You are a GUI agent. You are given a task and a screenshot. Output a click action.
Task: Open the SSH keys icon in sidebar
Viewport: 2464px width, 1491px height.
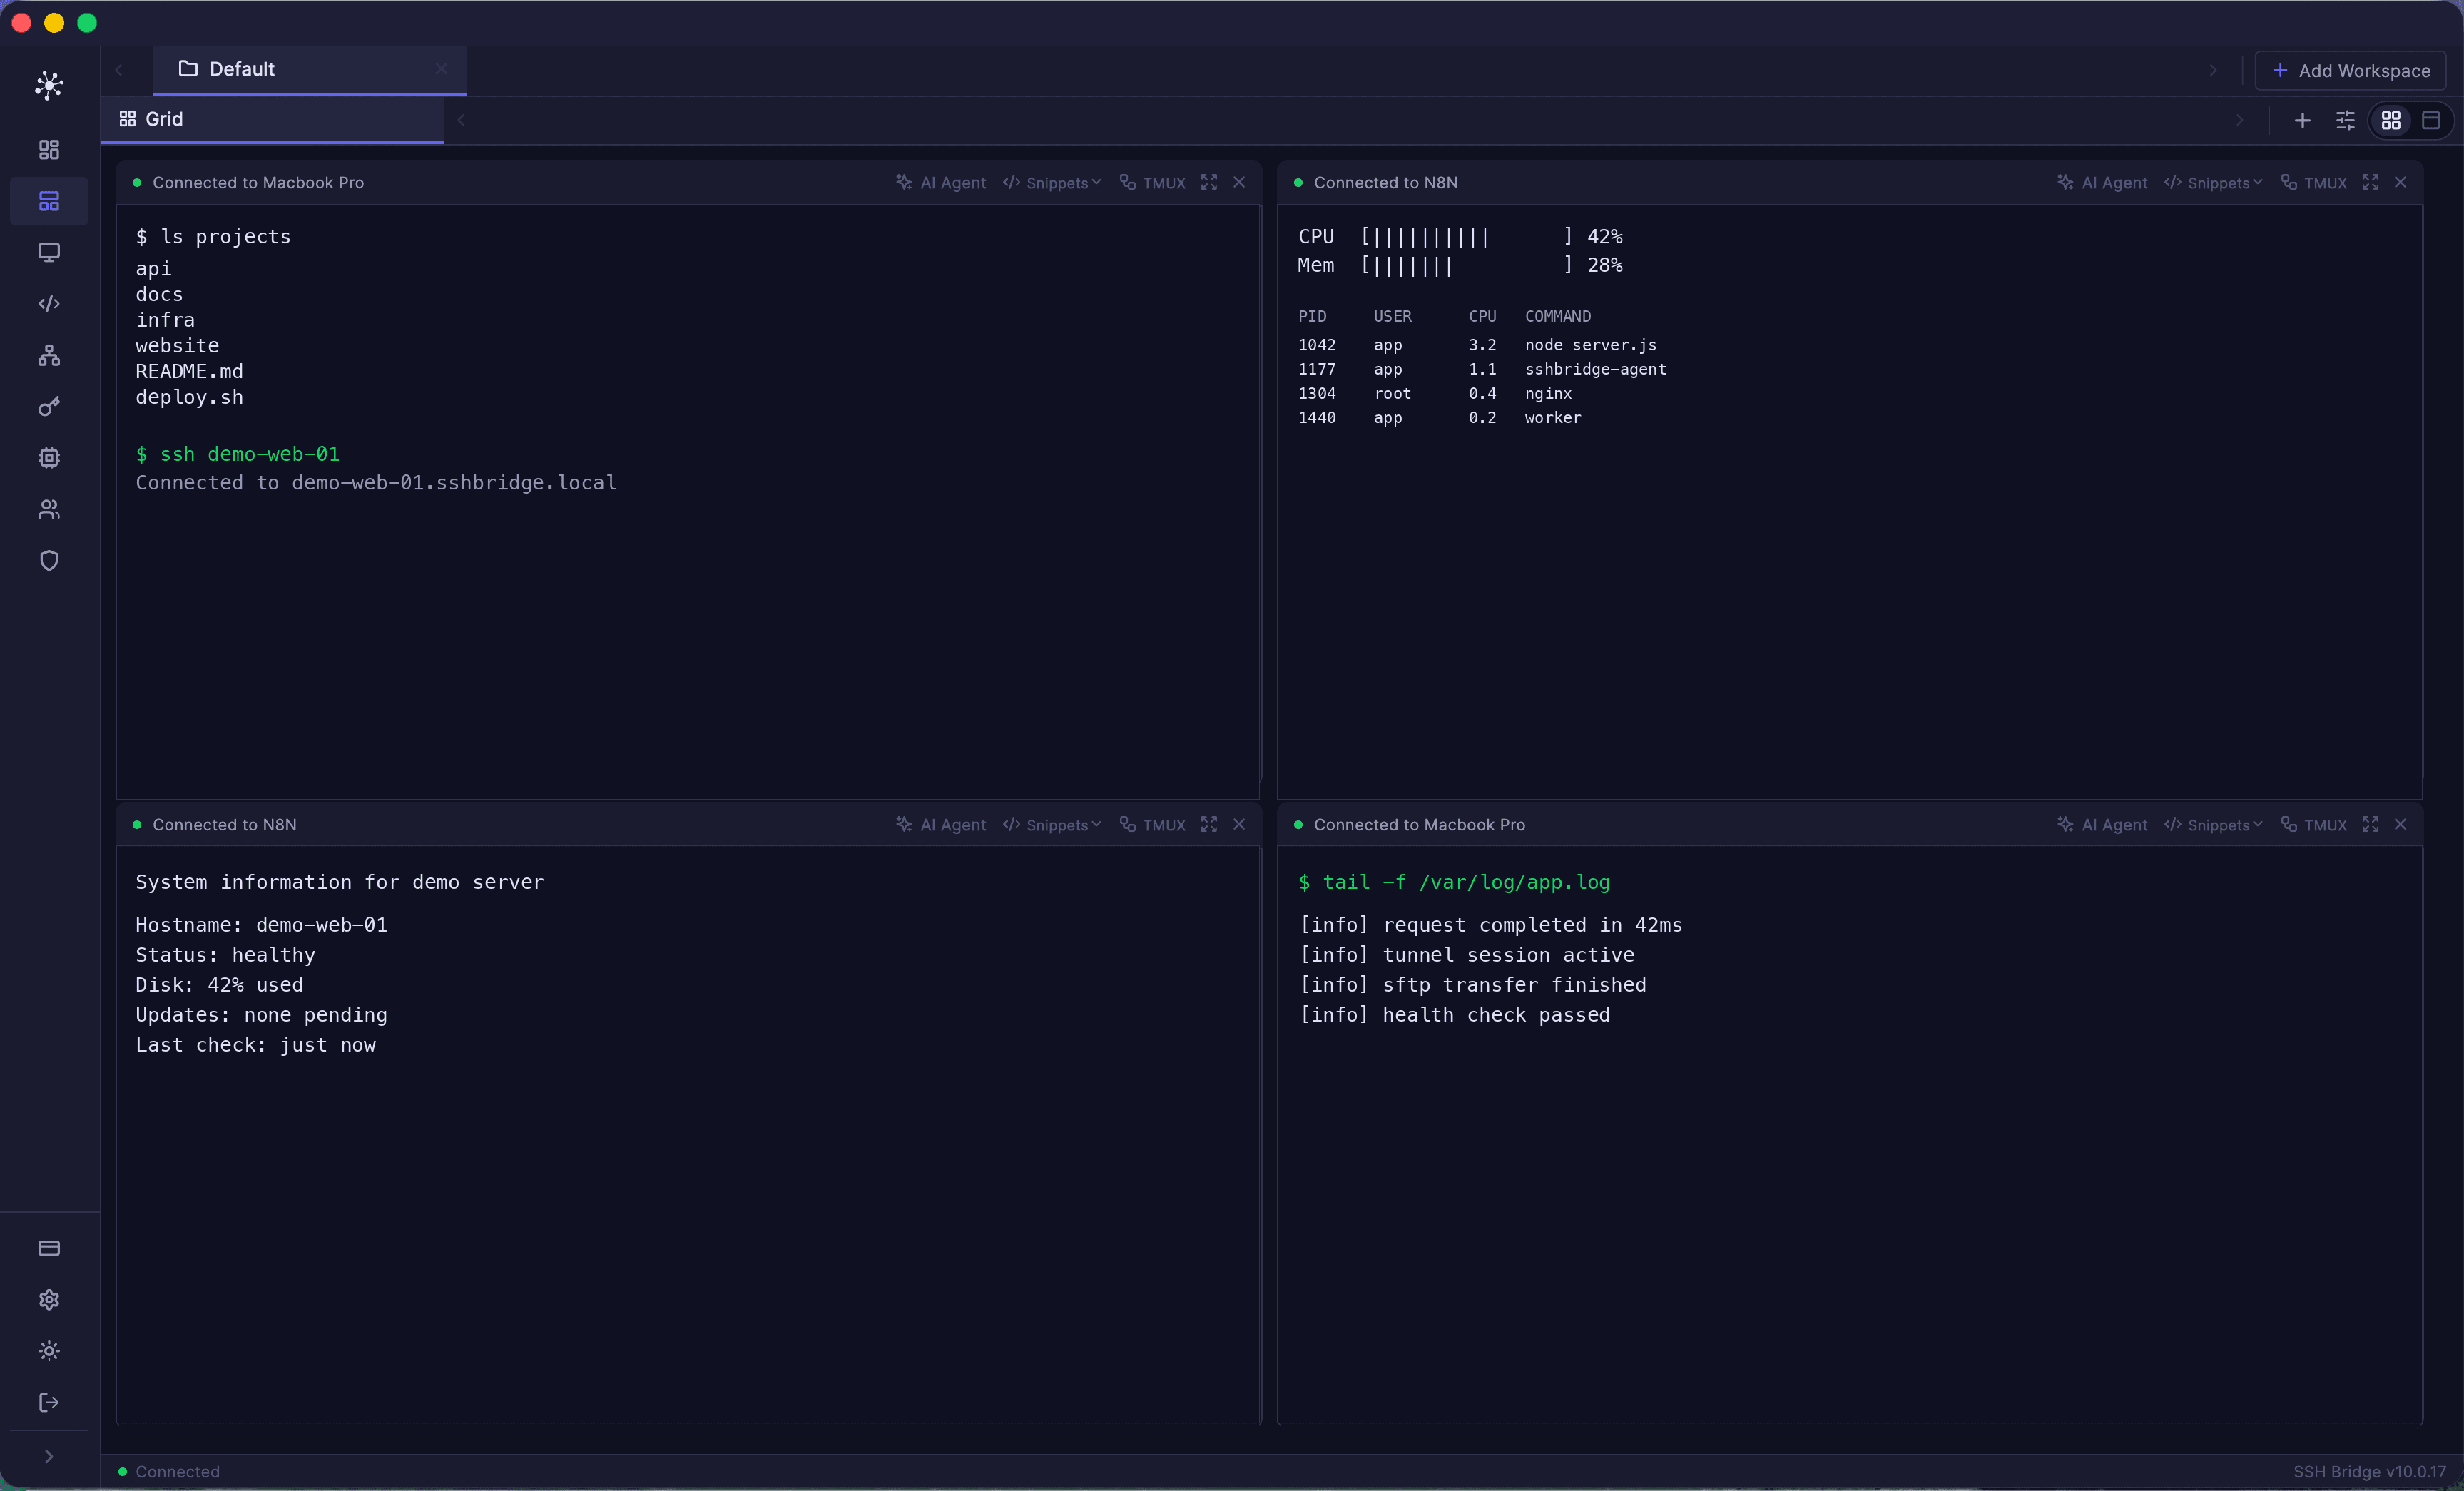pos(49,406)
